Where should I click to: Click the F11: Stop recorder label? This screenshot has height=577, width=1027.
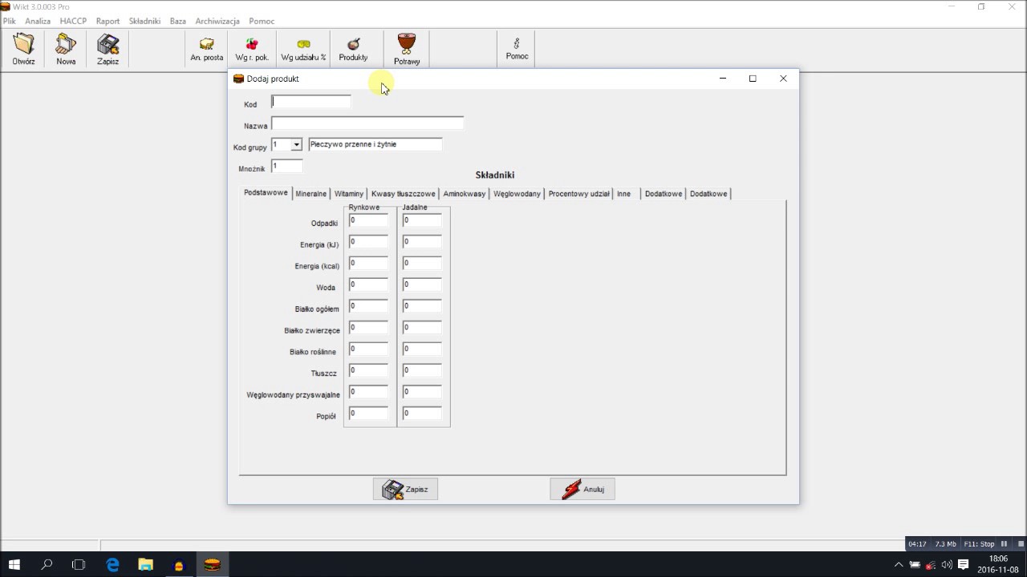coord(979,544)
